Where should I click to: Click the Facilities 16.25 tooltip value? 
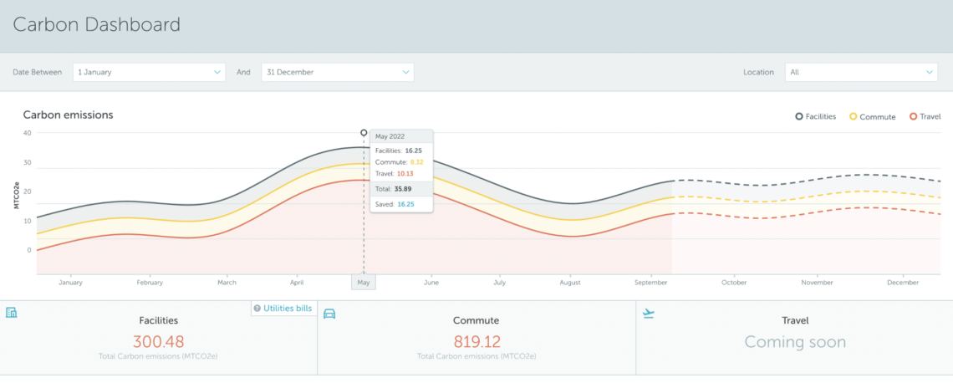coord(414,151)
